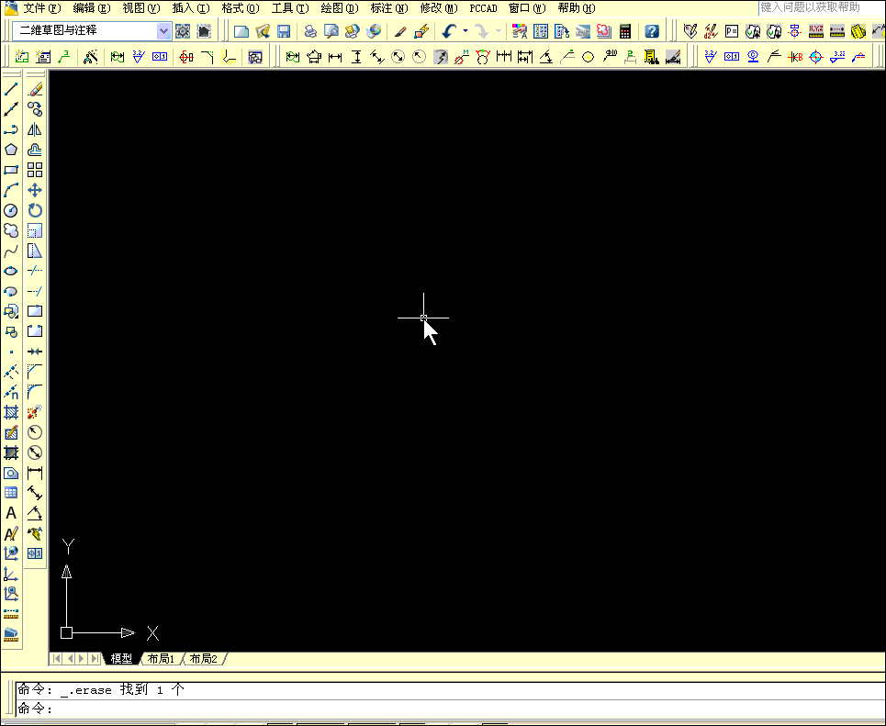
Task: Select the Spline drawing tool
Action: tap(10, 250)
